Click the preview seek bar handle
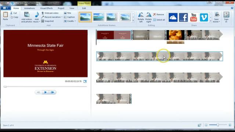Screen dimensions: 235x132 pos(5,87)
